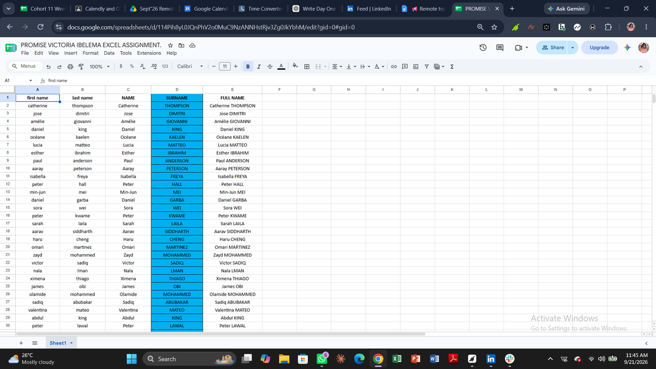Click the Upgrade button
The height and width of the screenshot is (369, 656).
599,48
